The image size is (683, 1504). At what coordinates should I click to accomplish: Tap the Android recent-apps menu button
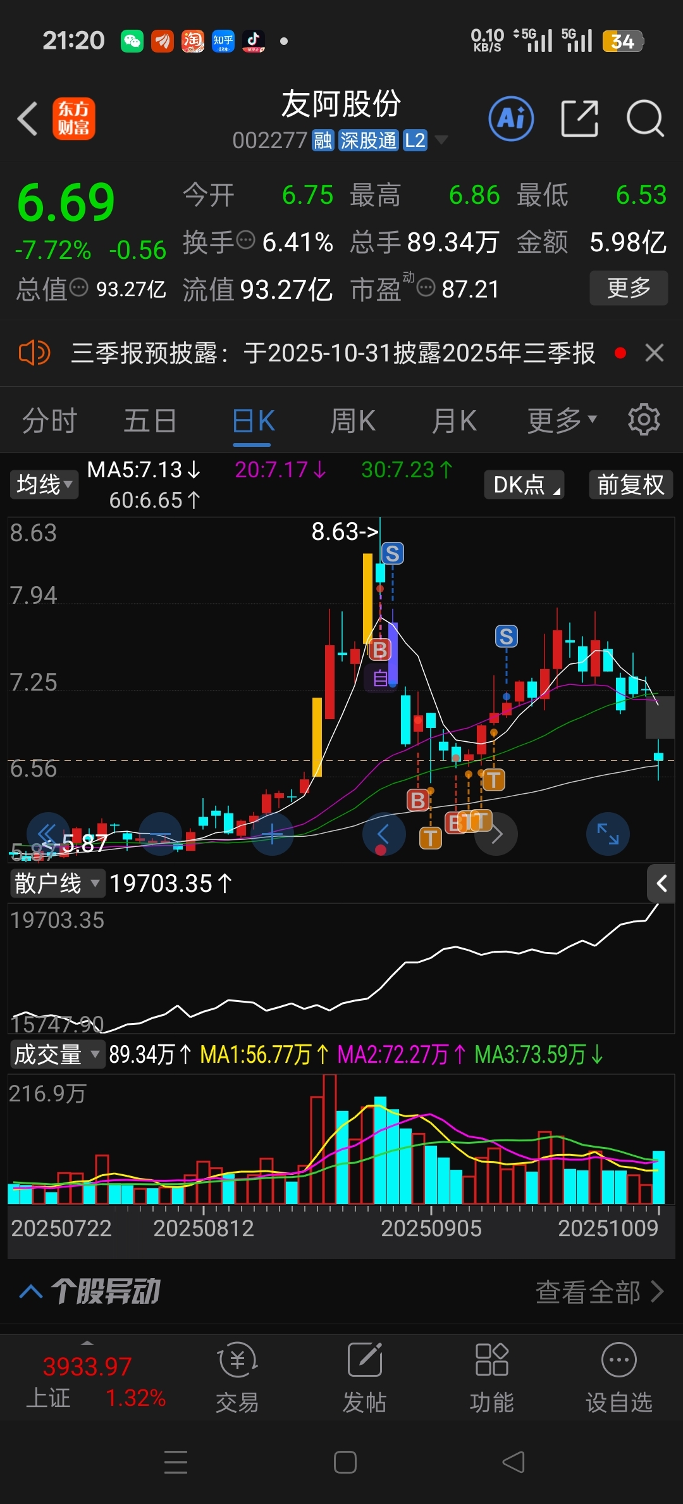[x=176, y=1462]
